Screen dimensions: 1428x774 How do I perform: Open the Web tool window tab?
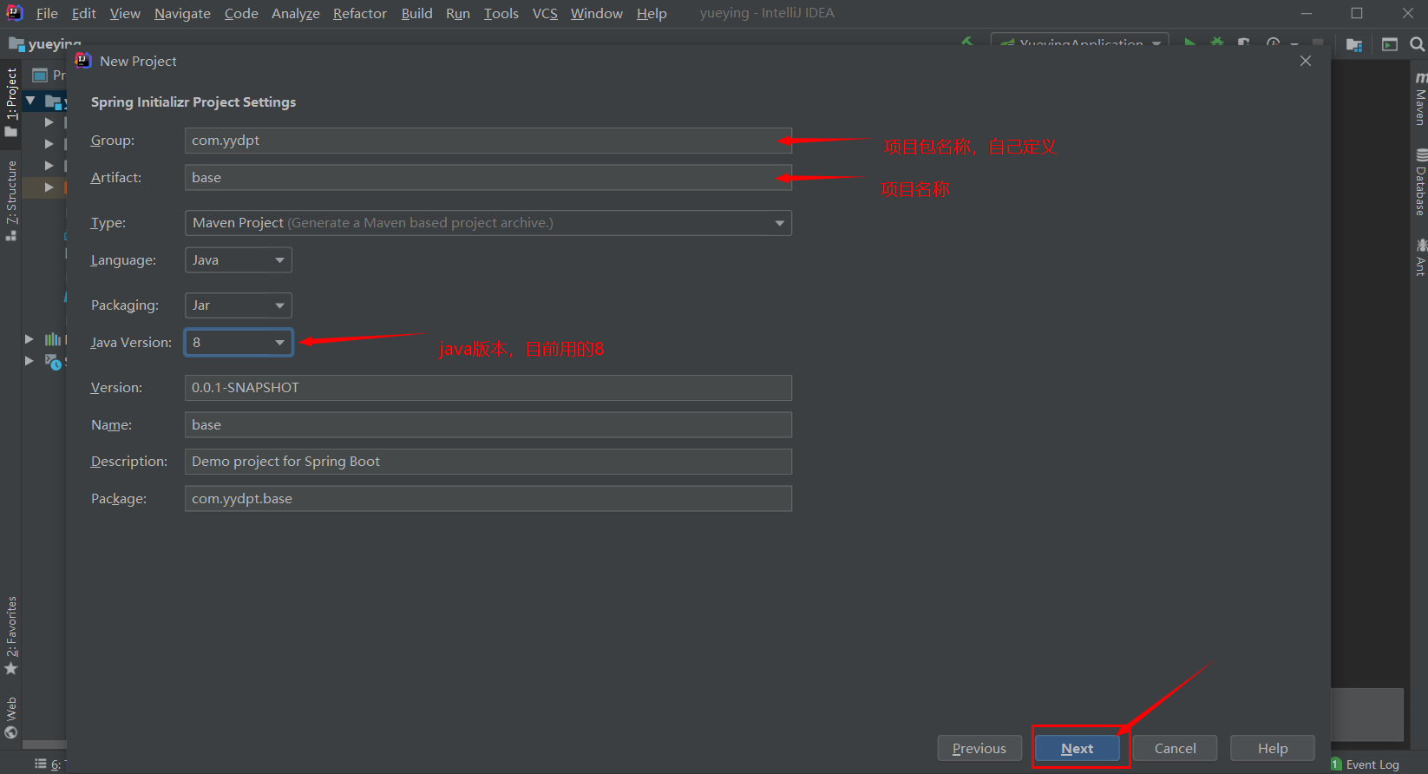click(x=11, y=717)
